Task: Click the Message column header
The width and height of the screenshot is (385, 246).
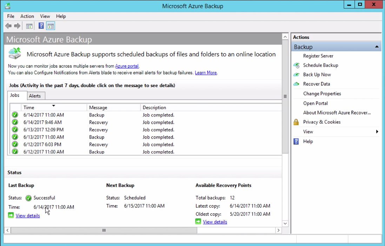Action: tap(113, 107)
